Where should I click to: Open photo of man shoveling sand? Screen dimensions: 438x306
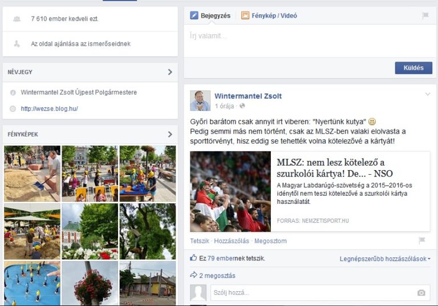pyautogui.click(x=32, y=174)
